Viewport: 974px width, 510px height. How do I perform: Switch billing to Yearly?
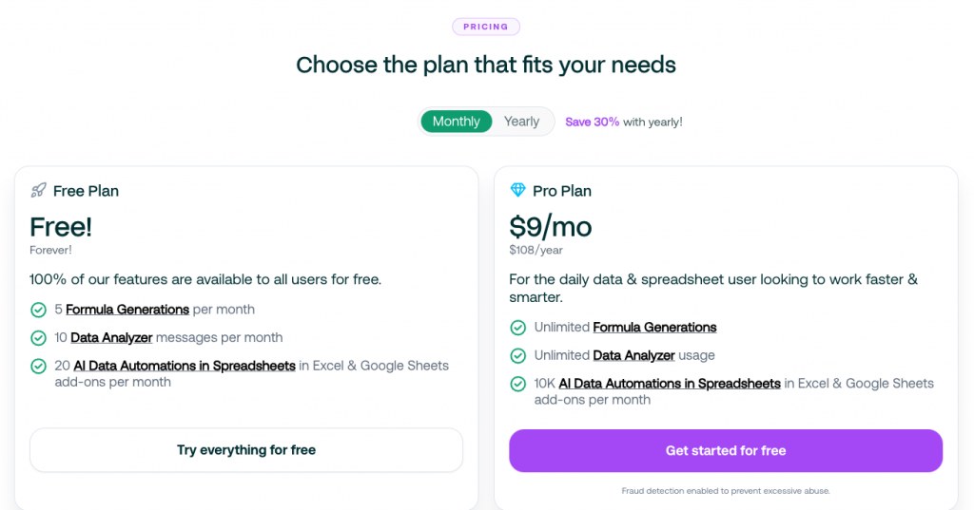pos(521,122)
